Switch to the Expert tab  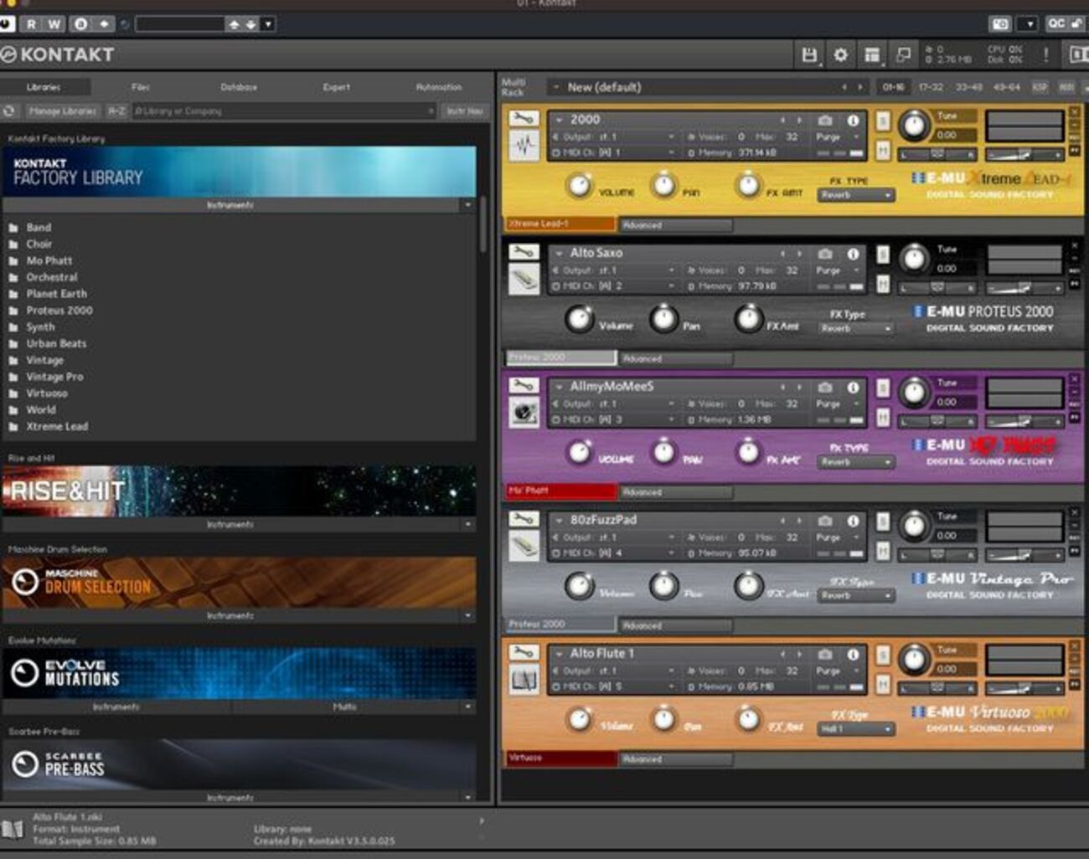click(x=337, y=87)
